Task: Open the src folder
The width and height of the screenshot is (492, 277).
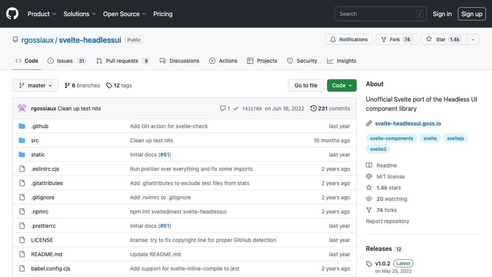Action: click(35, 140)
